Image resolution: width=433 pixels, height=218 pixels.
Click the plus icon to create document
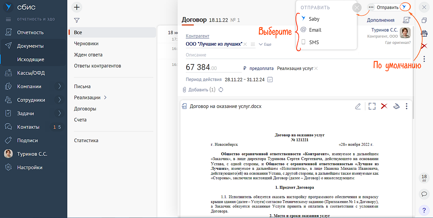tap(76, 7)
